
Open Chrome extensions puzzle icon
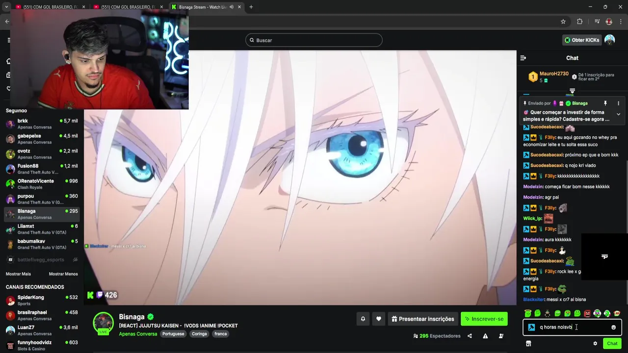pos(580,22)
